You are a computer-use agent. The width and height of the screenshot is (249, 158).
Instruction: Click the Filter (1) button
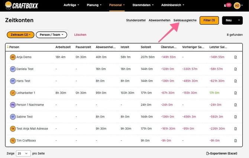[209, 20]
